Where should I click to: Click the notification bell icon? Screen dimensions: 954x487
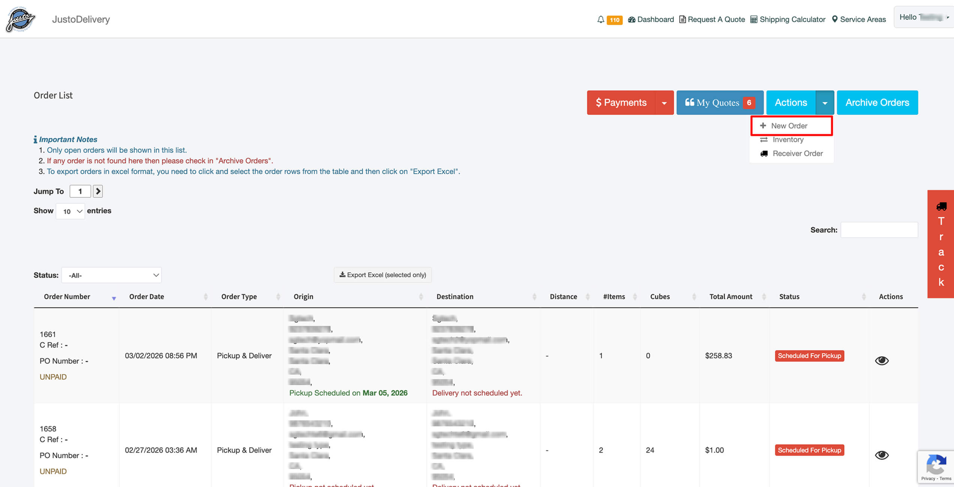(600, 19)
